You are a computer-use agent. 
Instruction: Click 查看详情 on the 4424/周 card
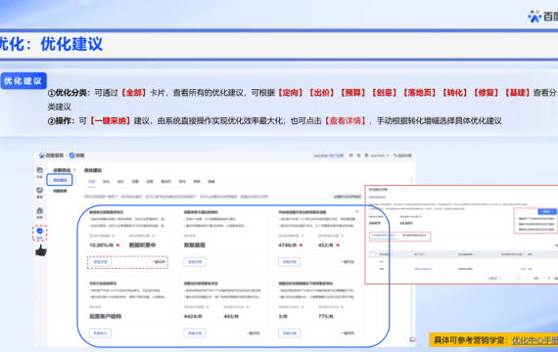tap(195, 333)
